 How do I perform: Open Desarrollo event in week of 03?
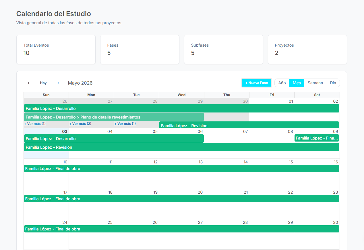coord(114,139)
